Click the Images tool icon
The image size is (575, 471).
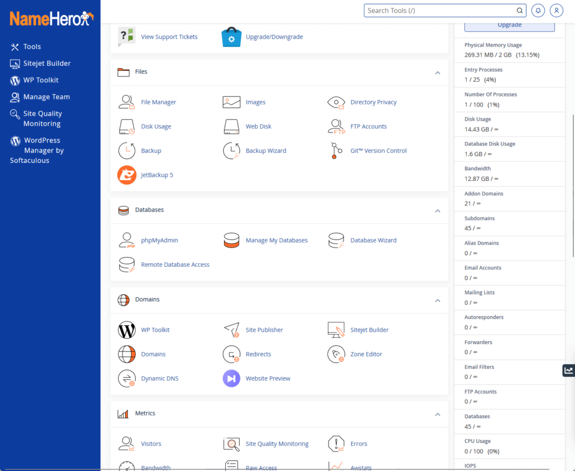coord(231,102)
